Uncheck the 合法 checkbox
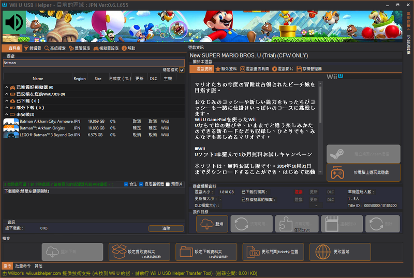This screenshot has width=414, height=278. (126, 184)
